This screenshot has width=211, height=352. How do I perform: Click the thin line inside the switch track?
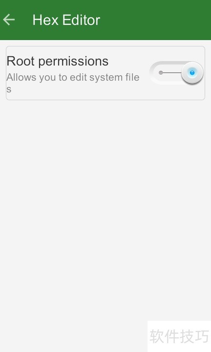click(x=172, y=73)
